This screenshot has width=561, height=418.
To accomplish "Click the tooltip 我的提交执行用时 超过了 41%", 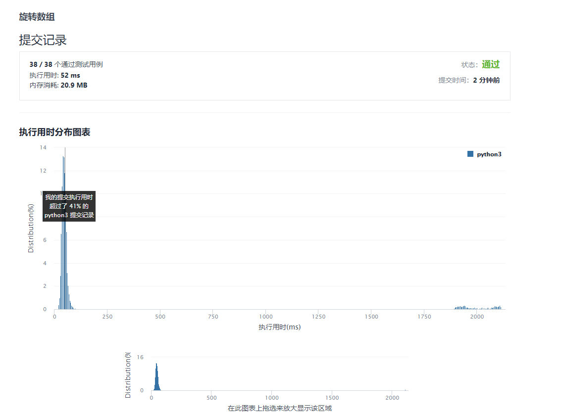I will point(69,206).
